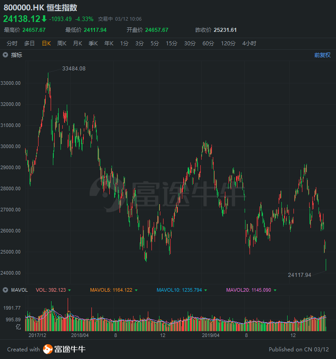This screenshot has width=336, height=359.
Task: Select the 周K weekly candlestick tab
Action: click(62, 44)
